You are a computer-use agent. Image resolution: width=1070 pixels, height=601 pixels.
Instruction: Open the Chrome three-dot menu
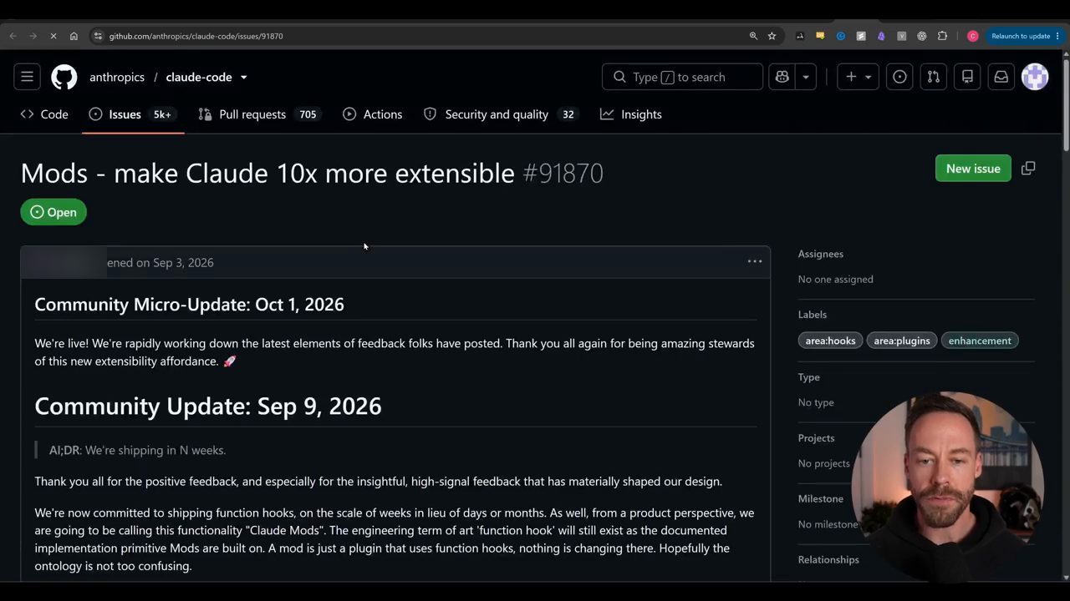(x=1057, y=36)
